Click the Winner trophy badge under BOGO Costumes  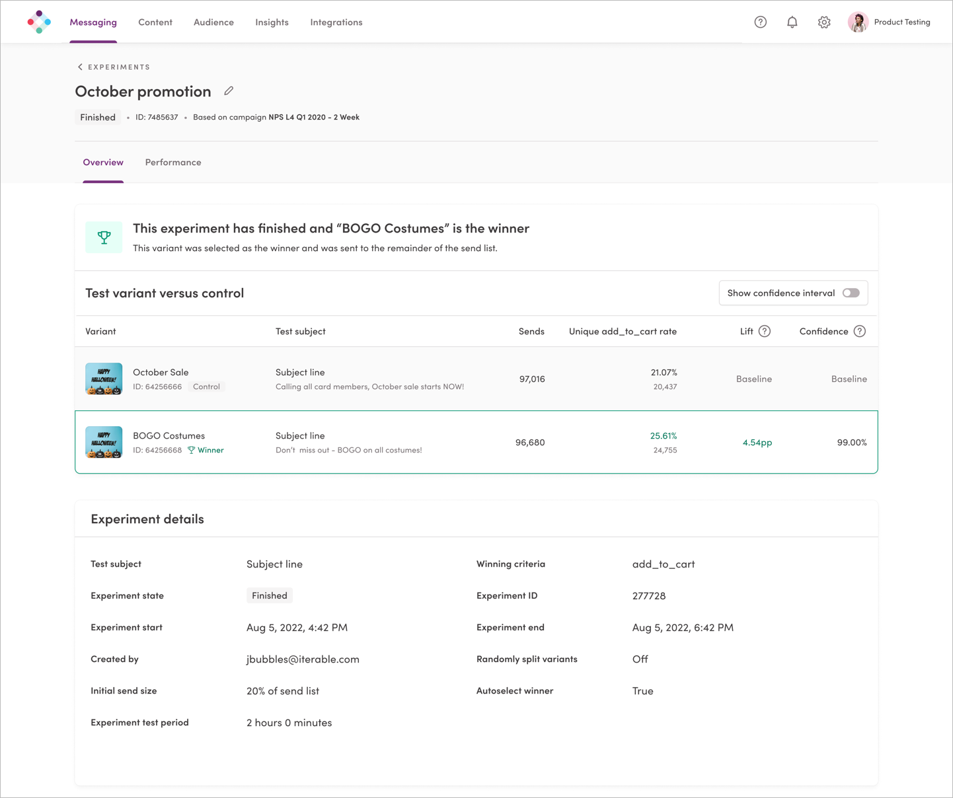(206, 450)
